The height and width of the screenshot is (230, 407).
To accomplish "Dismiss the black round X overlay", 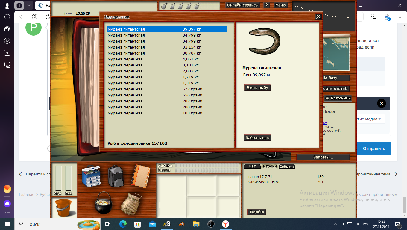I will (381, 104).
